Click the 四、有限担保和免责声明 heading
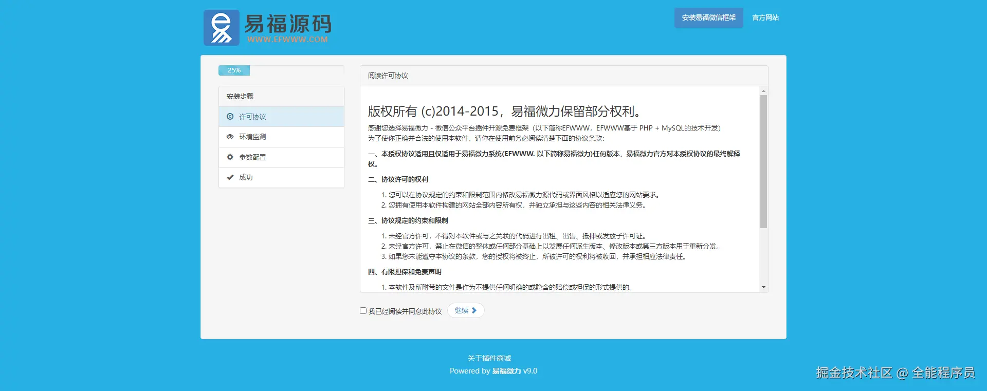The width and height of the screenshot is (987, 391). 405,272
